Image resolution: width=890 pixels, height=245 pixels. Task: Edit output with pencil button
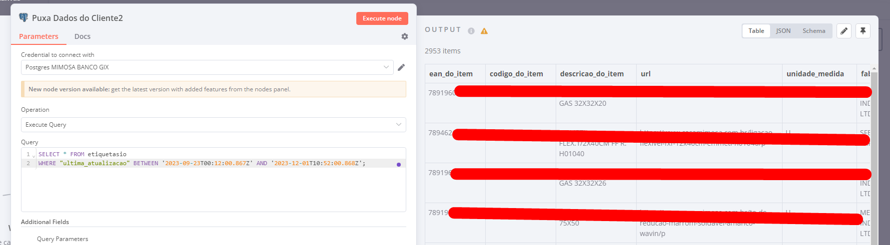[x=844, y=31]
